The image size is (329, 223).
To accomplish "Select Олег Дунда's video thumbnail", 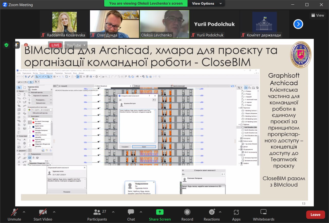I will tap(114, 24).
